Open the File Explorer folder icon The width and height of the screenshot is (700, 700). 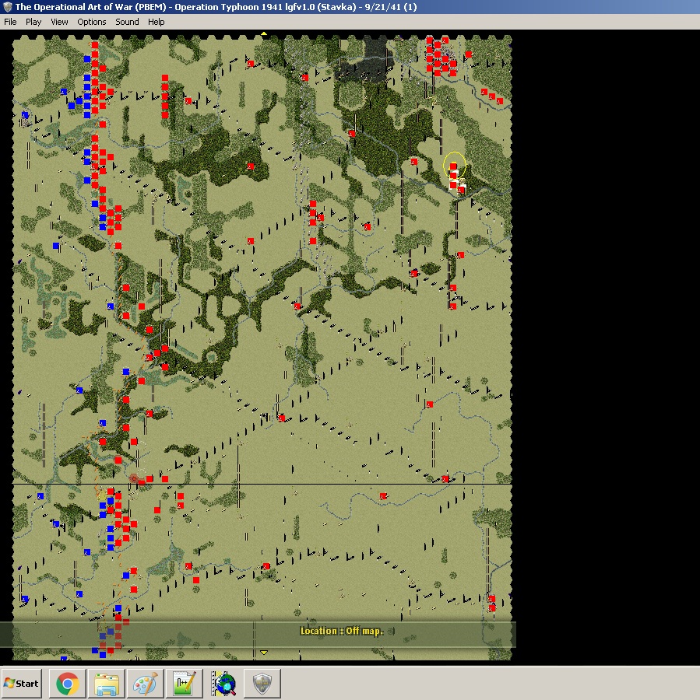107,684
